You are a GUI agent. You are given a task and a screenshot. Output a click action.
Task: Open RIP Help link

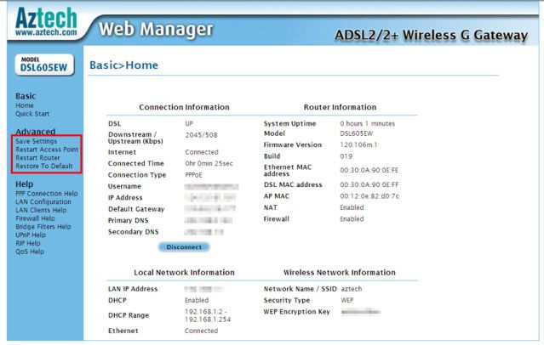(28, 244)
